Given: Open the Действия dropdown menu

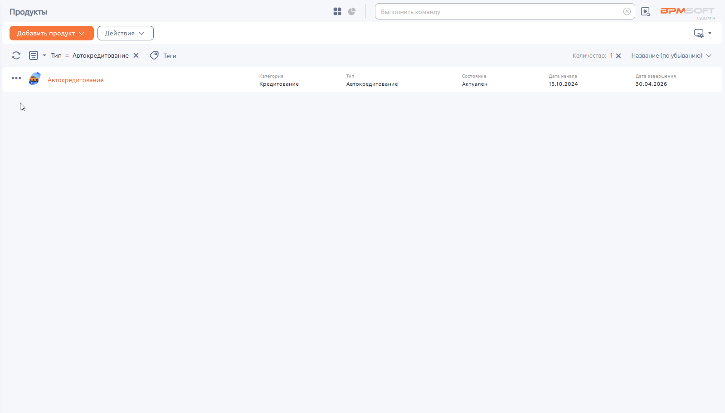Looking at the screenshot, I should coord(125,33).
